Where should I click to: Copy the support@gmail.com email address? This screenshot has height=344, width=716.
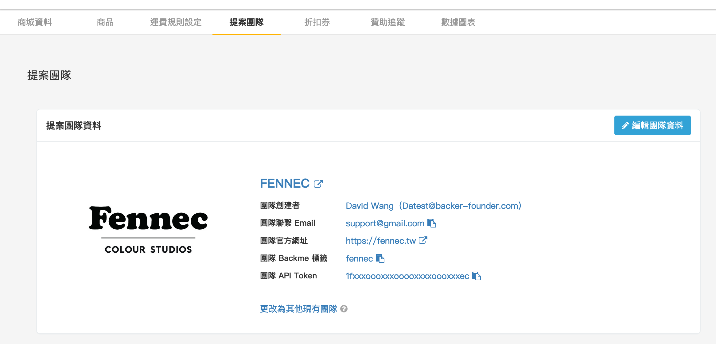432,223
